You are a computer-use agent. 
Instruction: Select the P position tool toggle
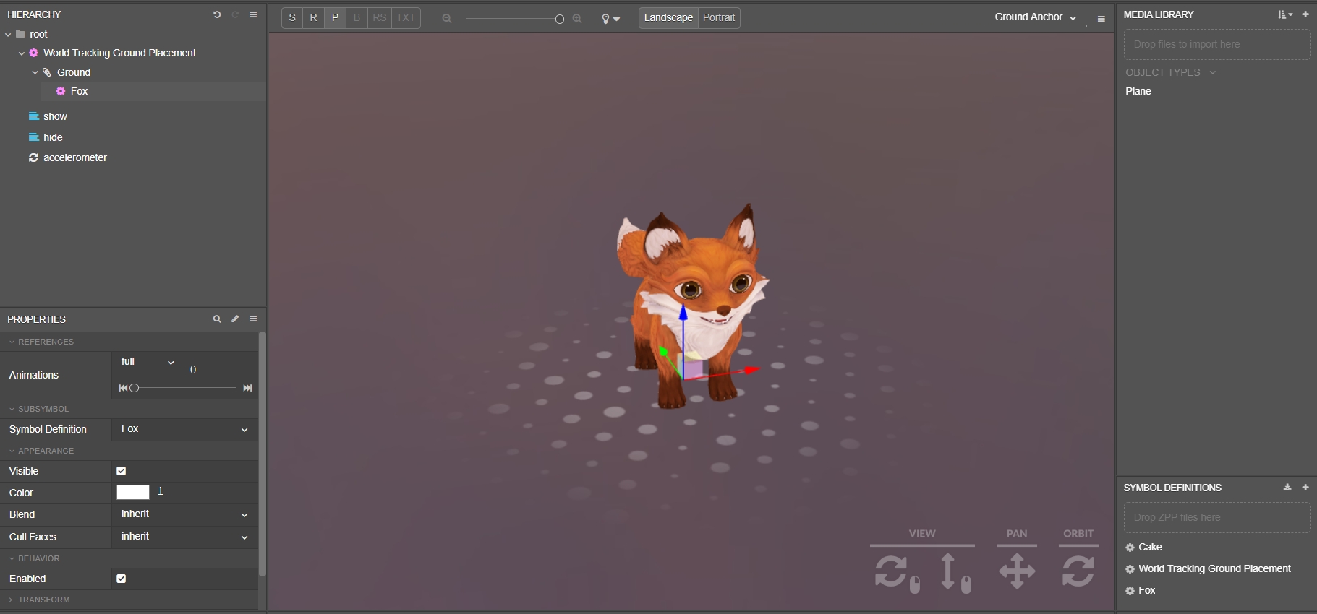click(335, 17)
